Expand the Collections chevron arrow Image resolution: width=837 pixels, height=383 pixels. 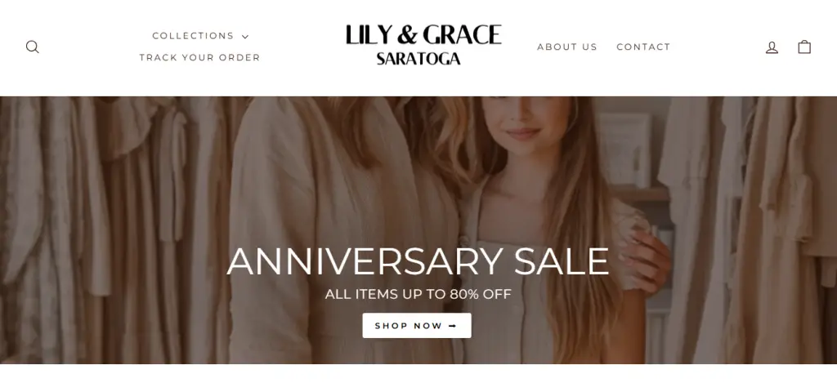pos(245,37)
